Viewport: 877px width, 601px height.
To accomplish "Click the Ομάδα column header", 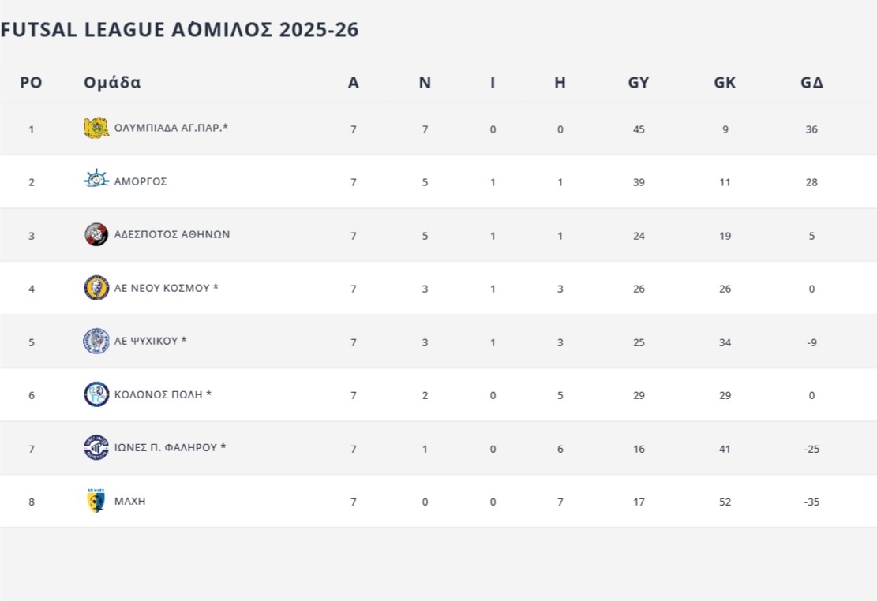I will (112, 82).
